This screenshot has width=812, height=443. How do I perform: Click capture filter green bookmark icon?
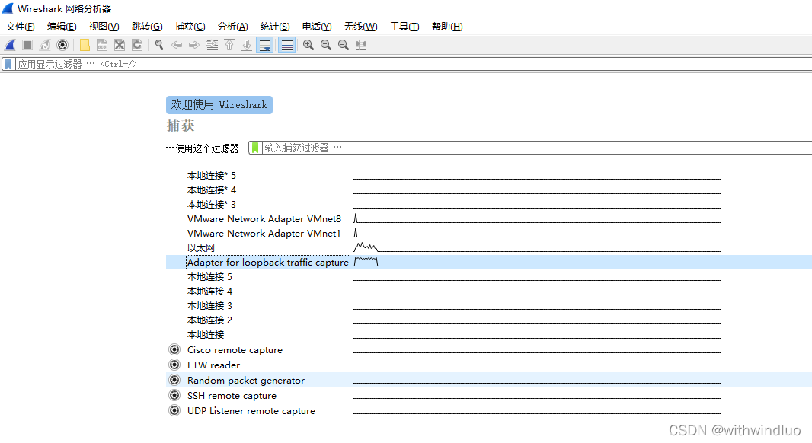click(255, 148)
